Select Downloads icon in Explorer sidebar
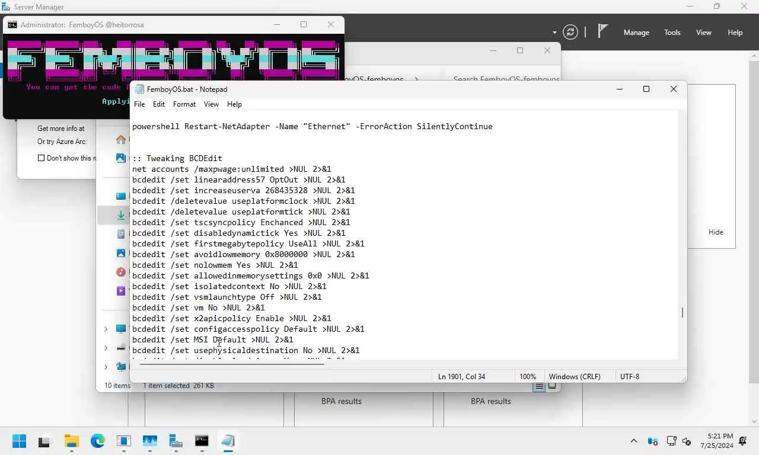This screenshot has width=759, height=455. (x=121, y=215)
